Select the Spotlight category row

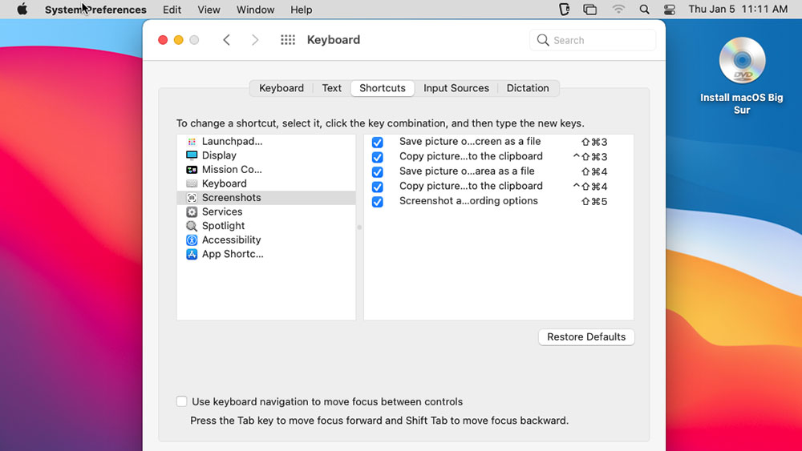pos(266,226)
